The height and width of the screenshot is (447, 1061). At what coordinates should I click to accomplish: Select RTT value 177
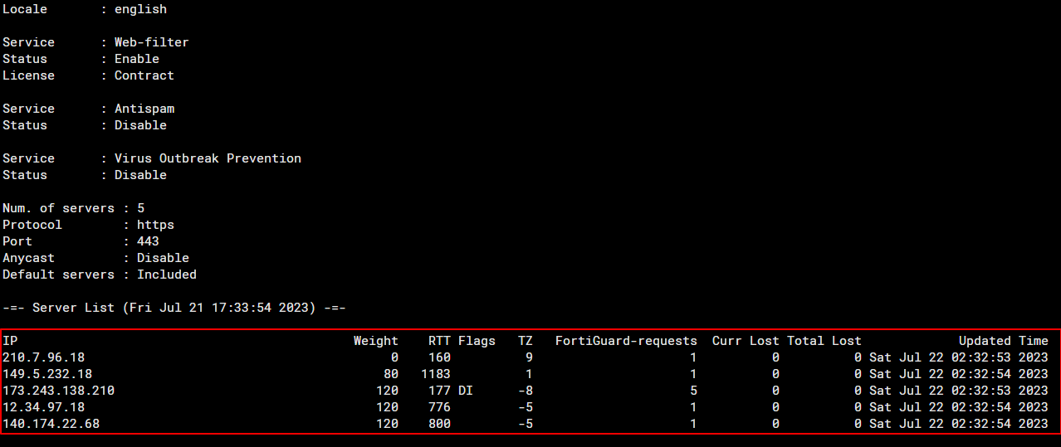coord(439,391)
